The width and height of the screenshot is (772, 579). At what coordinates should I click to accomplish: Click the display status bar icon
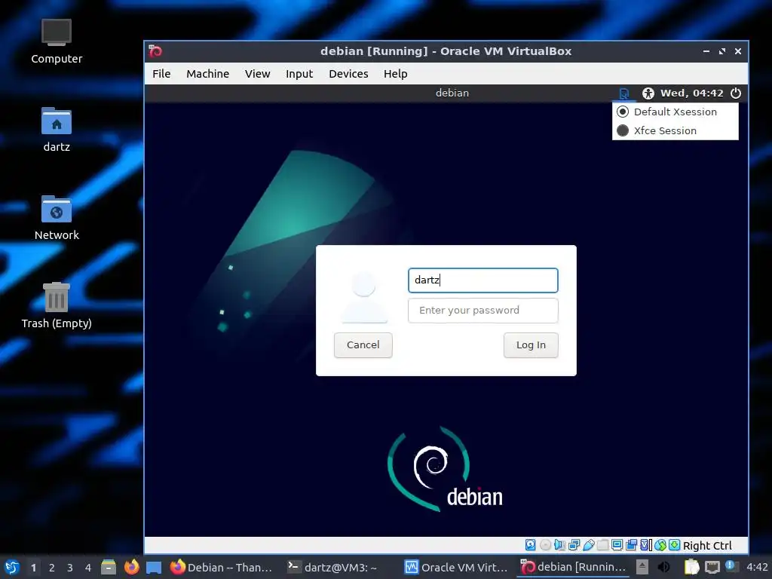pyautogui.click(x=617, y=545)
